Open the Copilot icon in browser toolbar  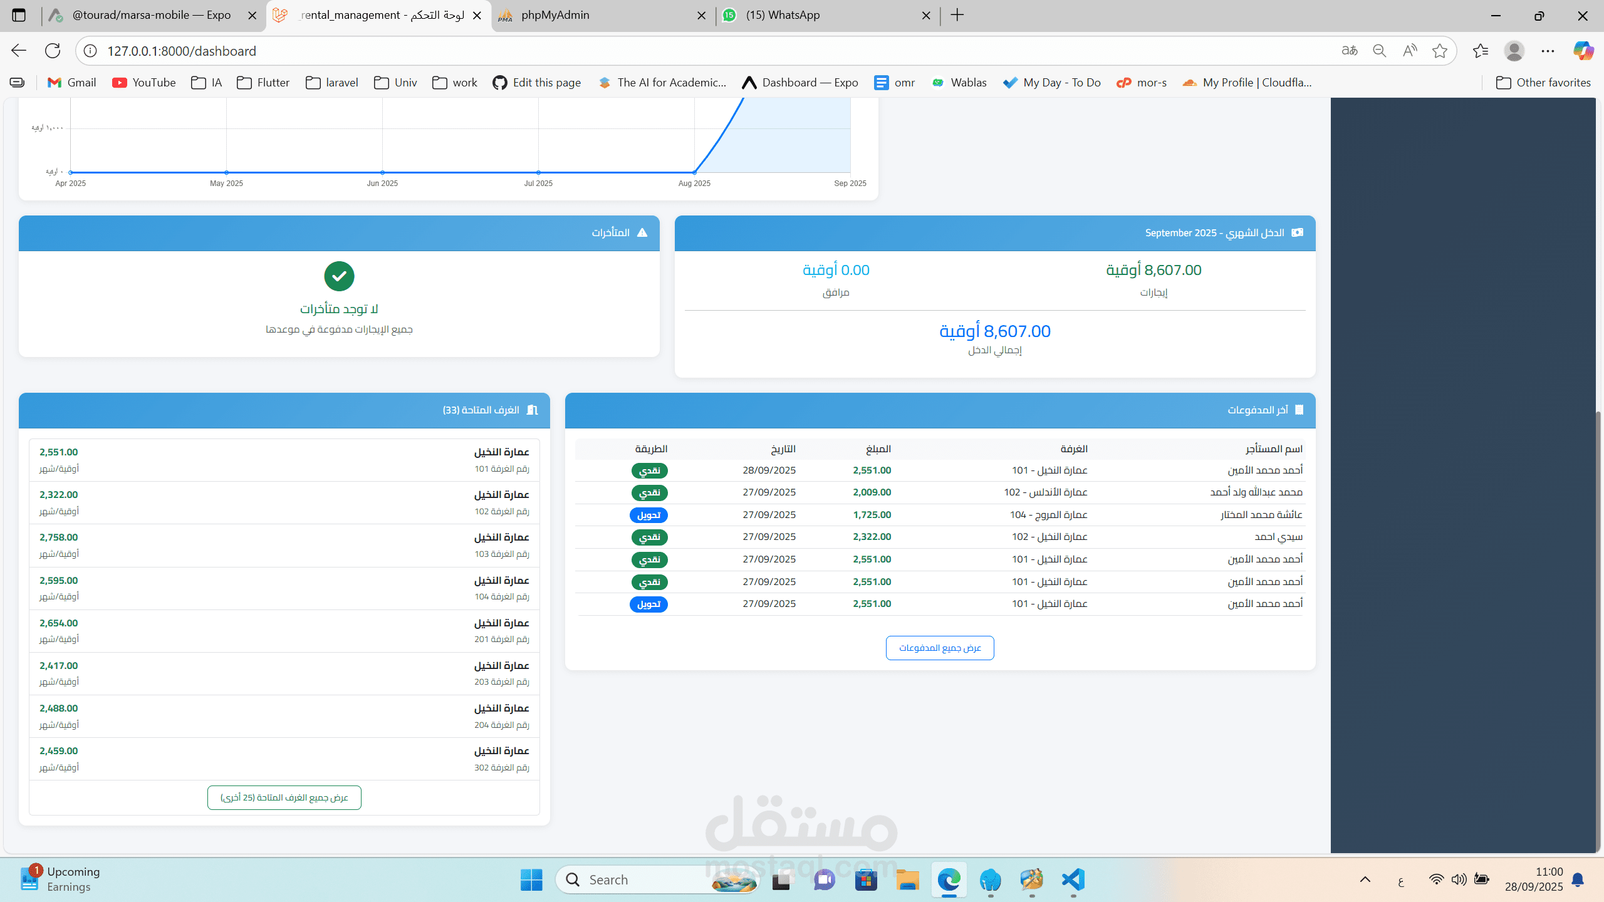click(x=1583, y=51)
